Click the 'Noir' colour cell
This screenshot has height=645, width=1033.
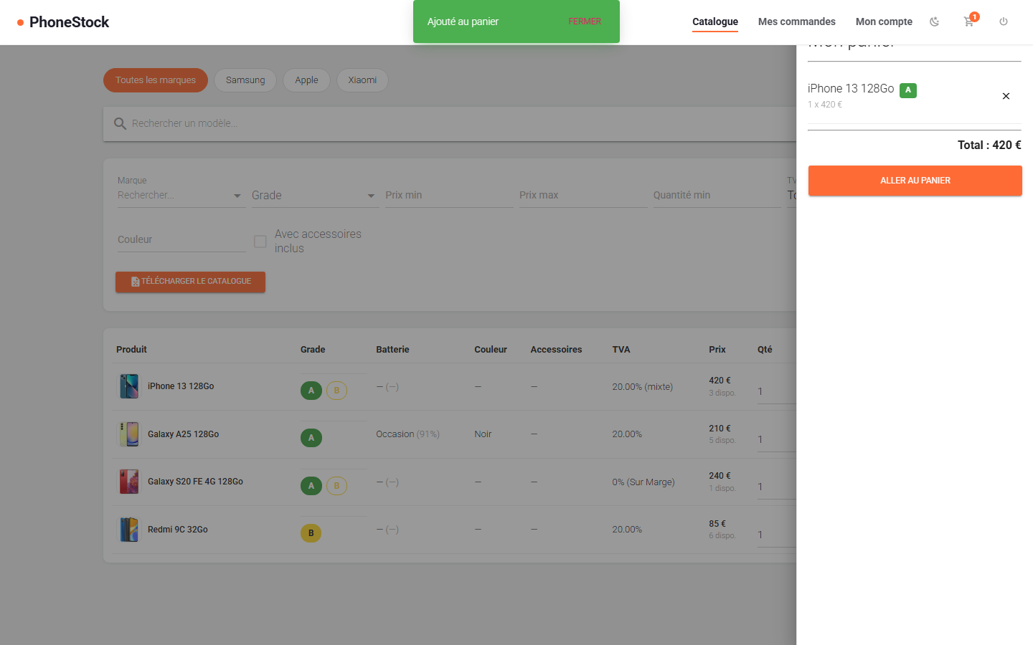483,434
